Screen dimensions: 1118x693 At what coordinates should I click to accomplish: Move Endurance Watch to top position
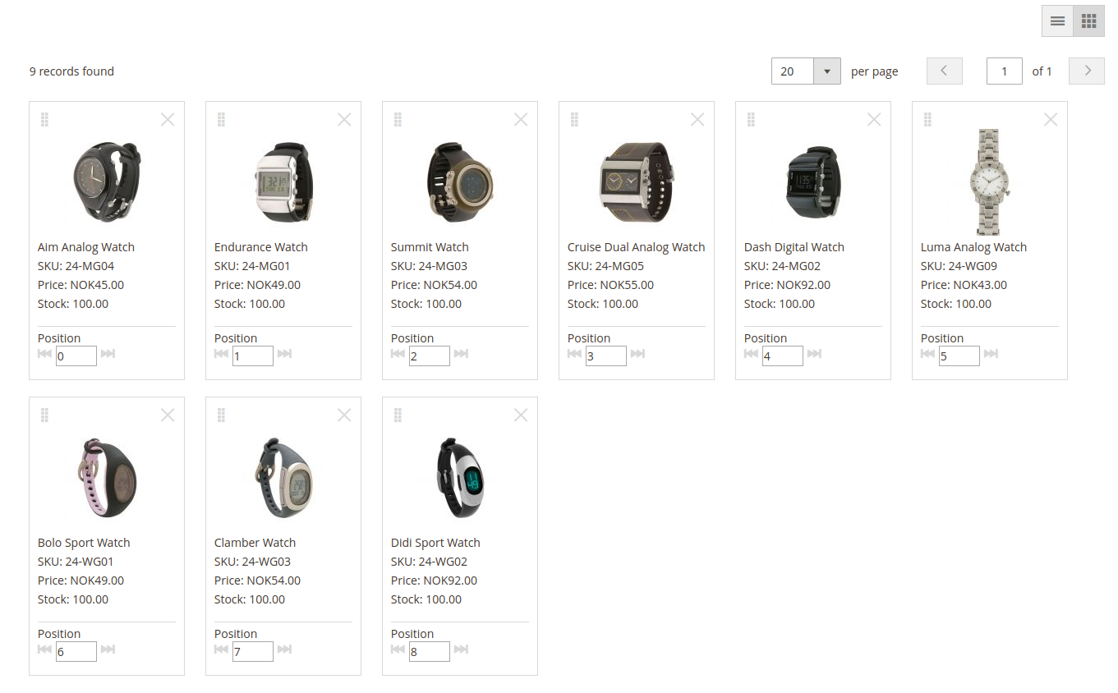pyautogui.click(x=221, y=354)
